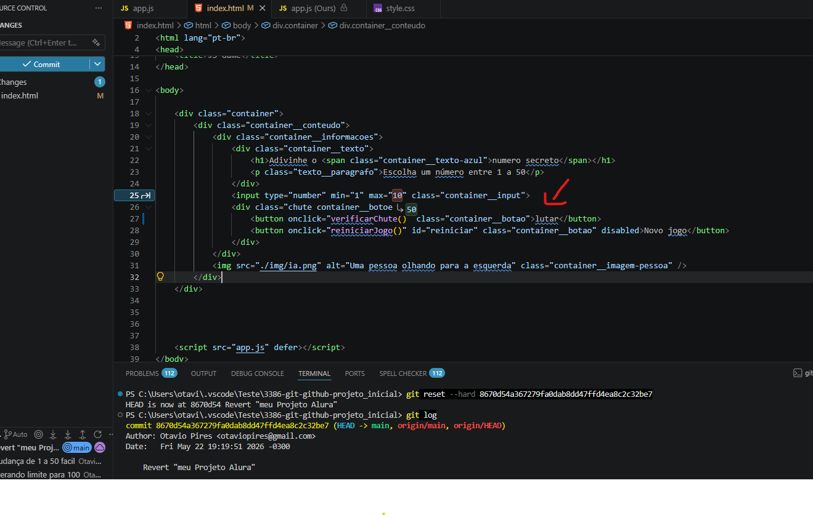Open the html breadcrumb dropdown
813x515 pixels.
(x=198, y=25)
